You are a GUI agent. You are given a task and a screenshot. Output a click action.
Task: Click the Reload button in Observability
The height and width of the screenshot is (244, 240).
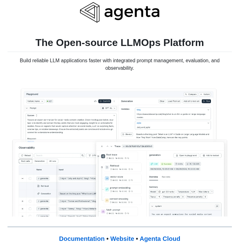[x=26, y=155]
